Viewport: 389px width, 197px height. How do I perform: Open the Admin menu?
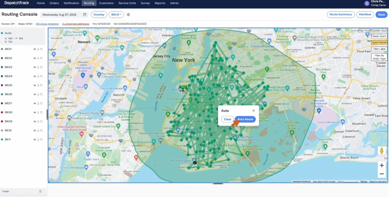[174, 3]
